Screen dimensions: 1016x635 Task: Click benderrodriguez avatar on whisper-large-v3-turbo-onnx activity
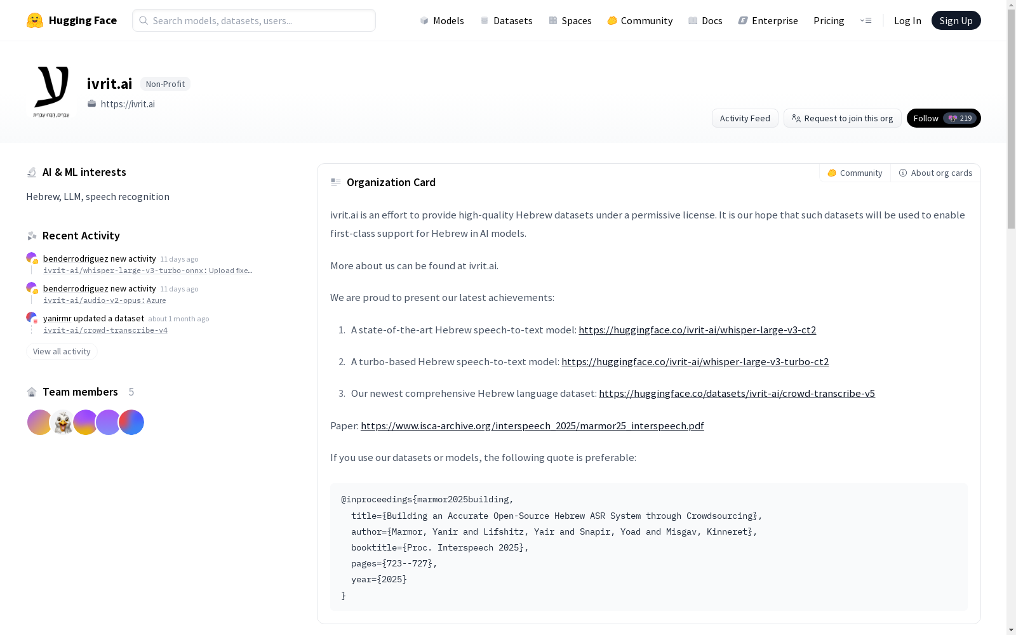pyautogui.click(x=31, y=258)
